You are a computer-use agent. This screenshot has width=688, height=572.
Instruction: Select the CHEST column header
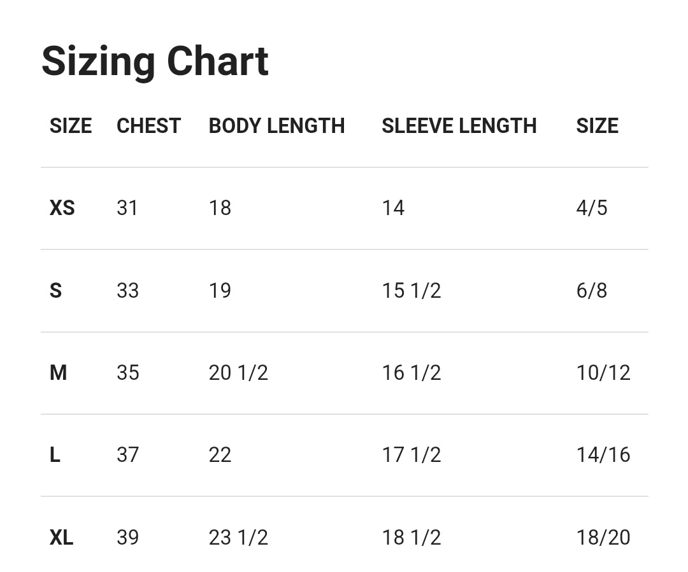[148, 126]
